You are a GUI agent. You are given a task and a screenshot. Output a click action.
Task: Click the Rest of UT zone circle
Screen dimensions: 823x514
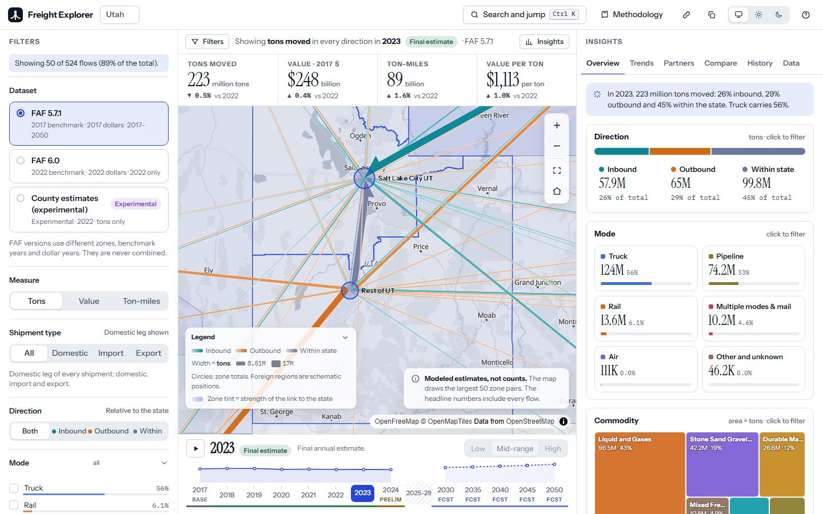click(x=350, y=290)
